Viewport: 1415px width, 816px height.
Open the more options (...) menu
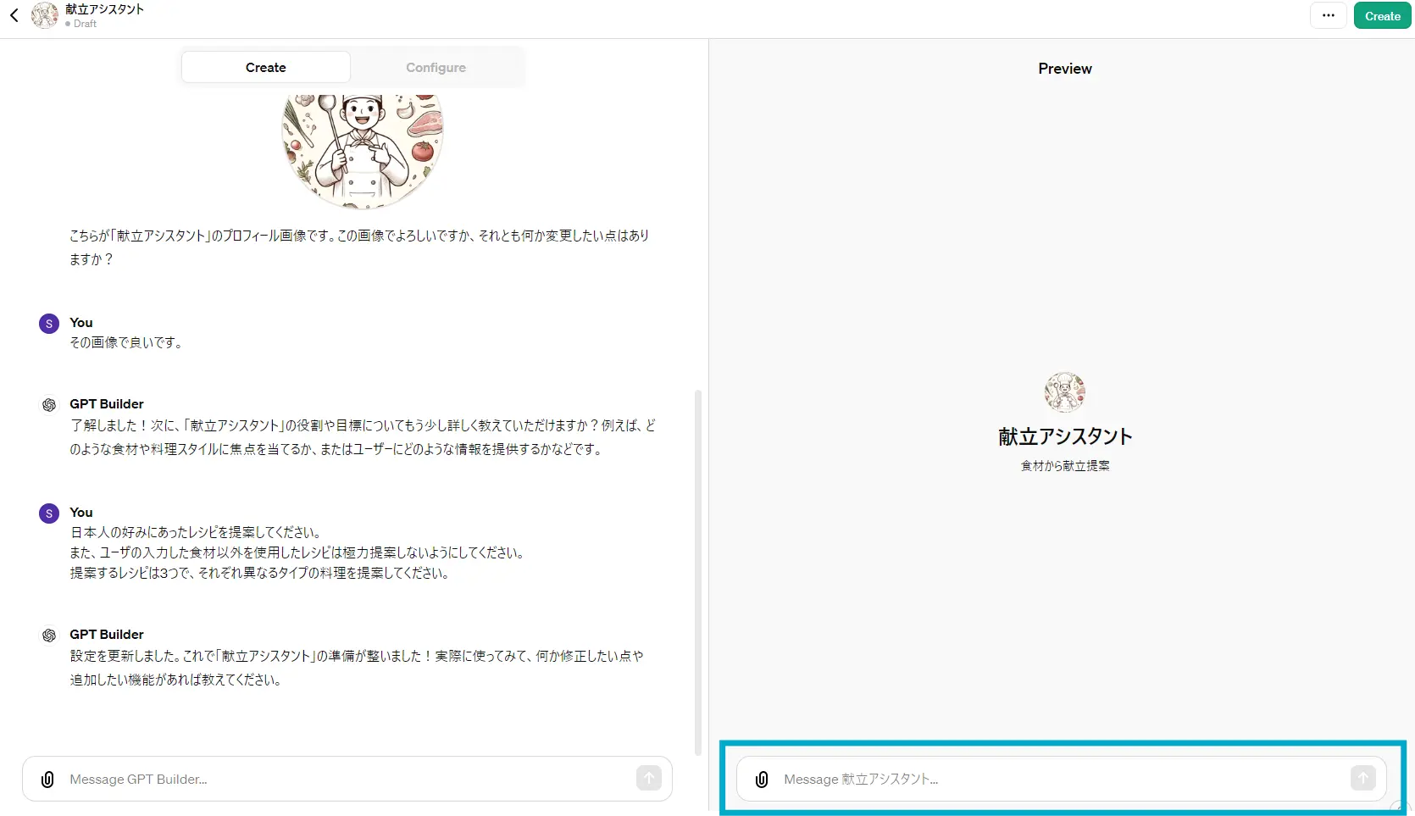[x=1328, y=15]
